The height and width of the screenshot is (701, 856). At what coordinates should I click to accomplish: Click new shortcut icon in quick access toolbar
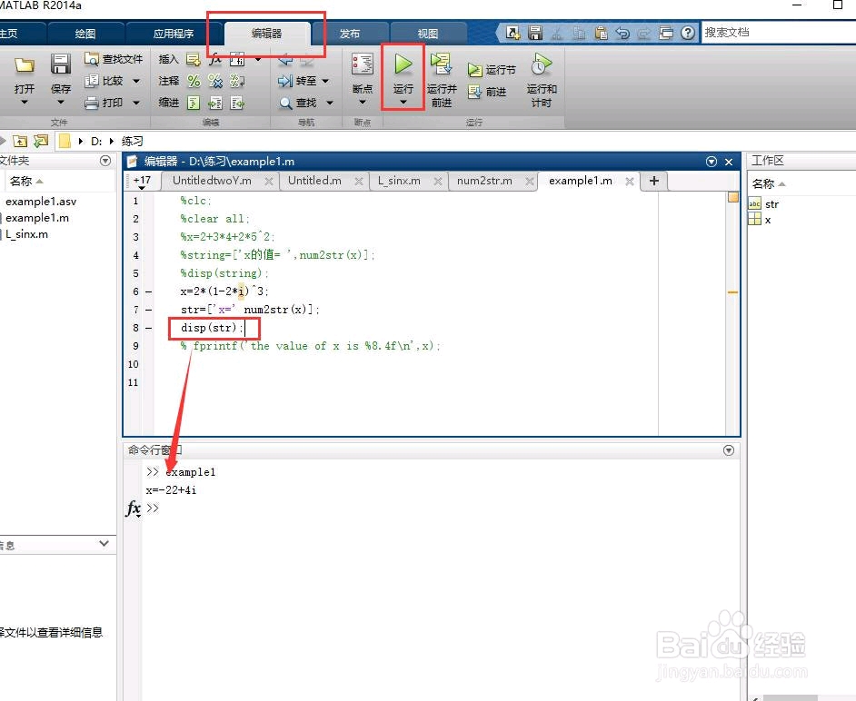pyautogui.click(x=513, y=33)
